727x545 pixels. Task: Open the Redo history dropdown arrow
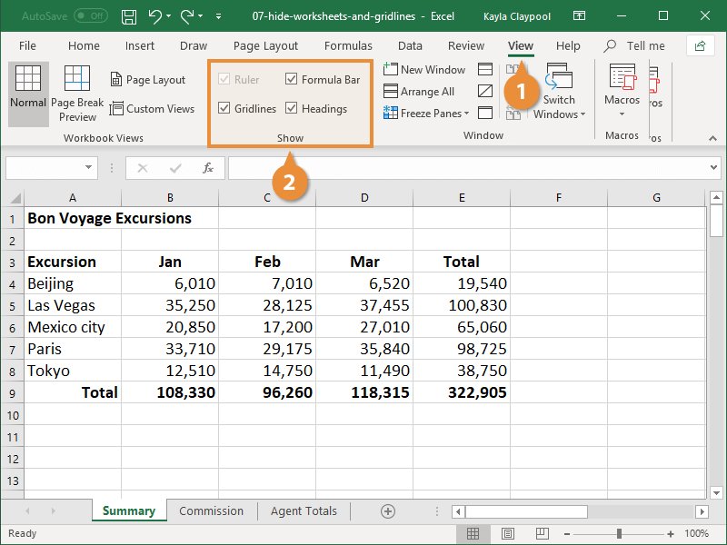pos(200,16)
